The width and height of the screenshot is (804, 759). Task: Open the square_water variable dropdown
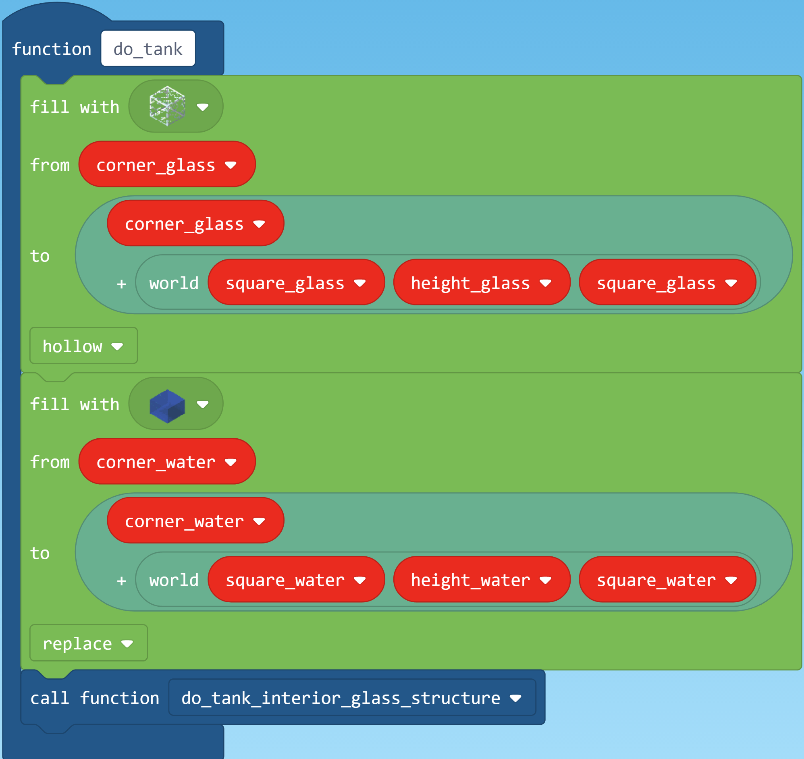(297, 580)
